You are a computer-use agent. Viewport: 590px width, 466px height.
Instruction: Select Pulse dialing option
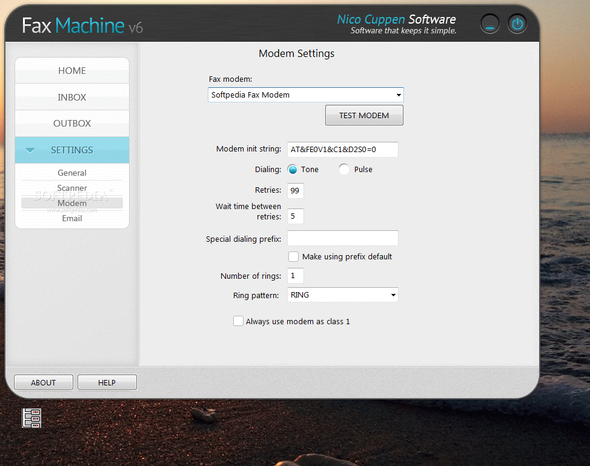tap(344, 170)
